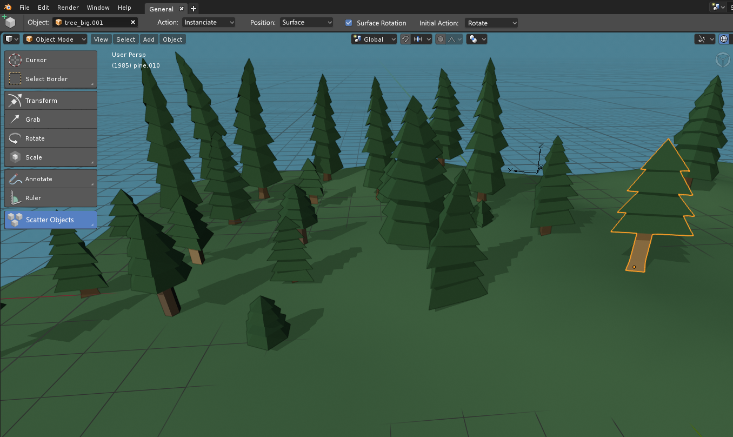Open the Object Mode dropdown
Viewport: 733px width, 437px height.
tap(55, 39)
